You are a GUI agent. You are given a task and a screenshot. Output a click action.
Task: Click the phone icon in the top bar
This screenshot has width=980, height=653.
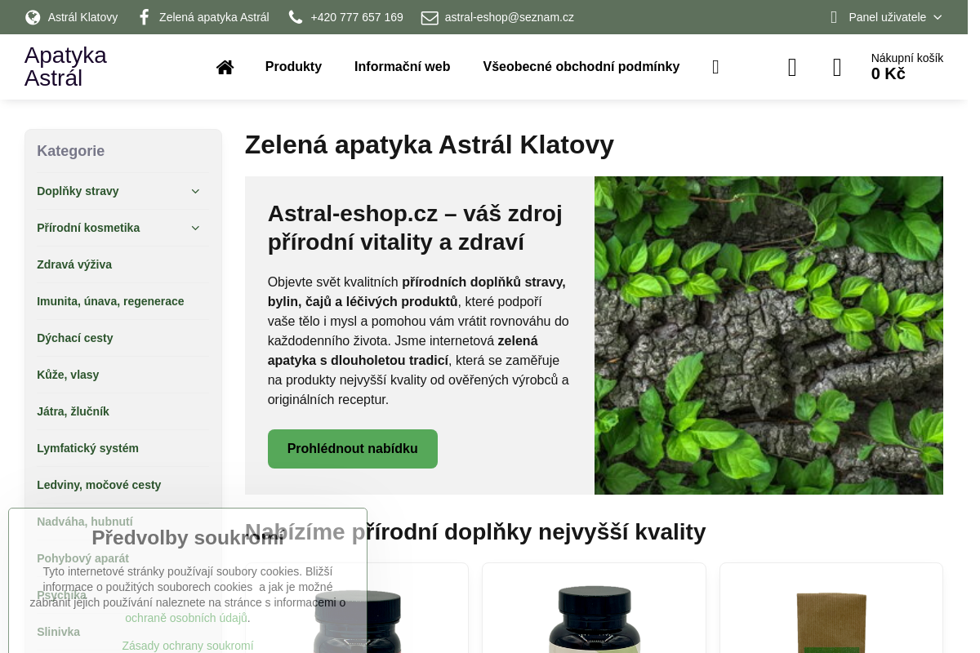[296, 17]
